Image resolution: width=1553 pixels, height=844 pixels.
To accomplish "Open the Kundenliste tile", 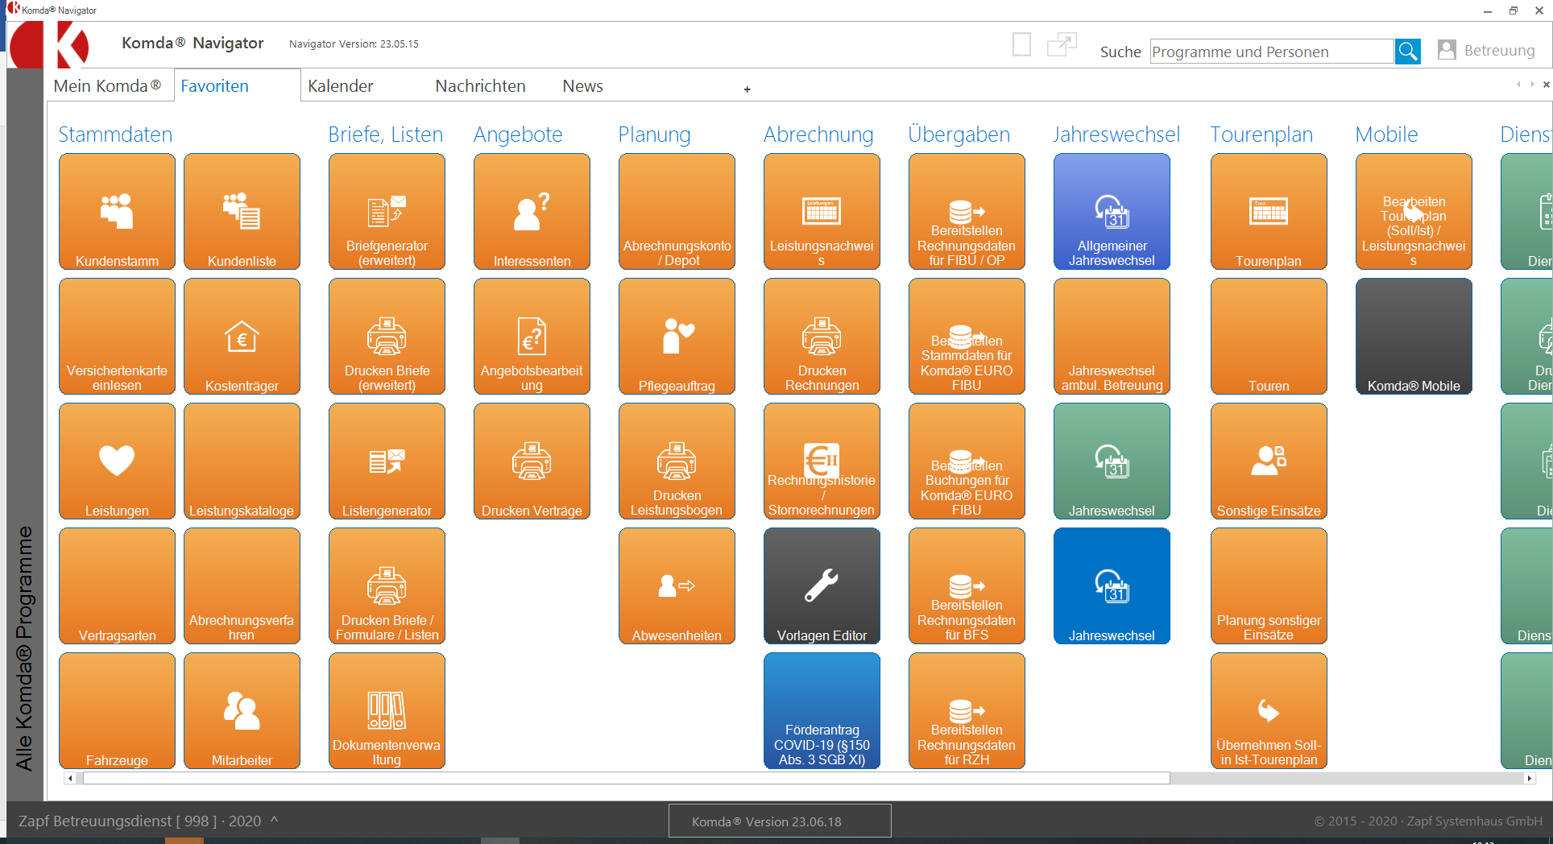I will click(x=242, y=211).
